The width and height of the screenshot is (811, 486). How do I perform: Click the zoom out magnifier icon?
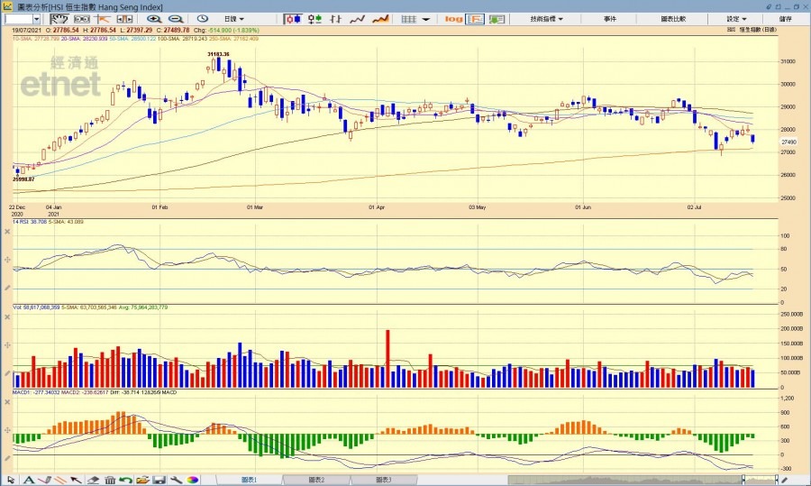point(176,18)
